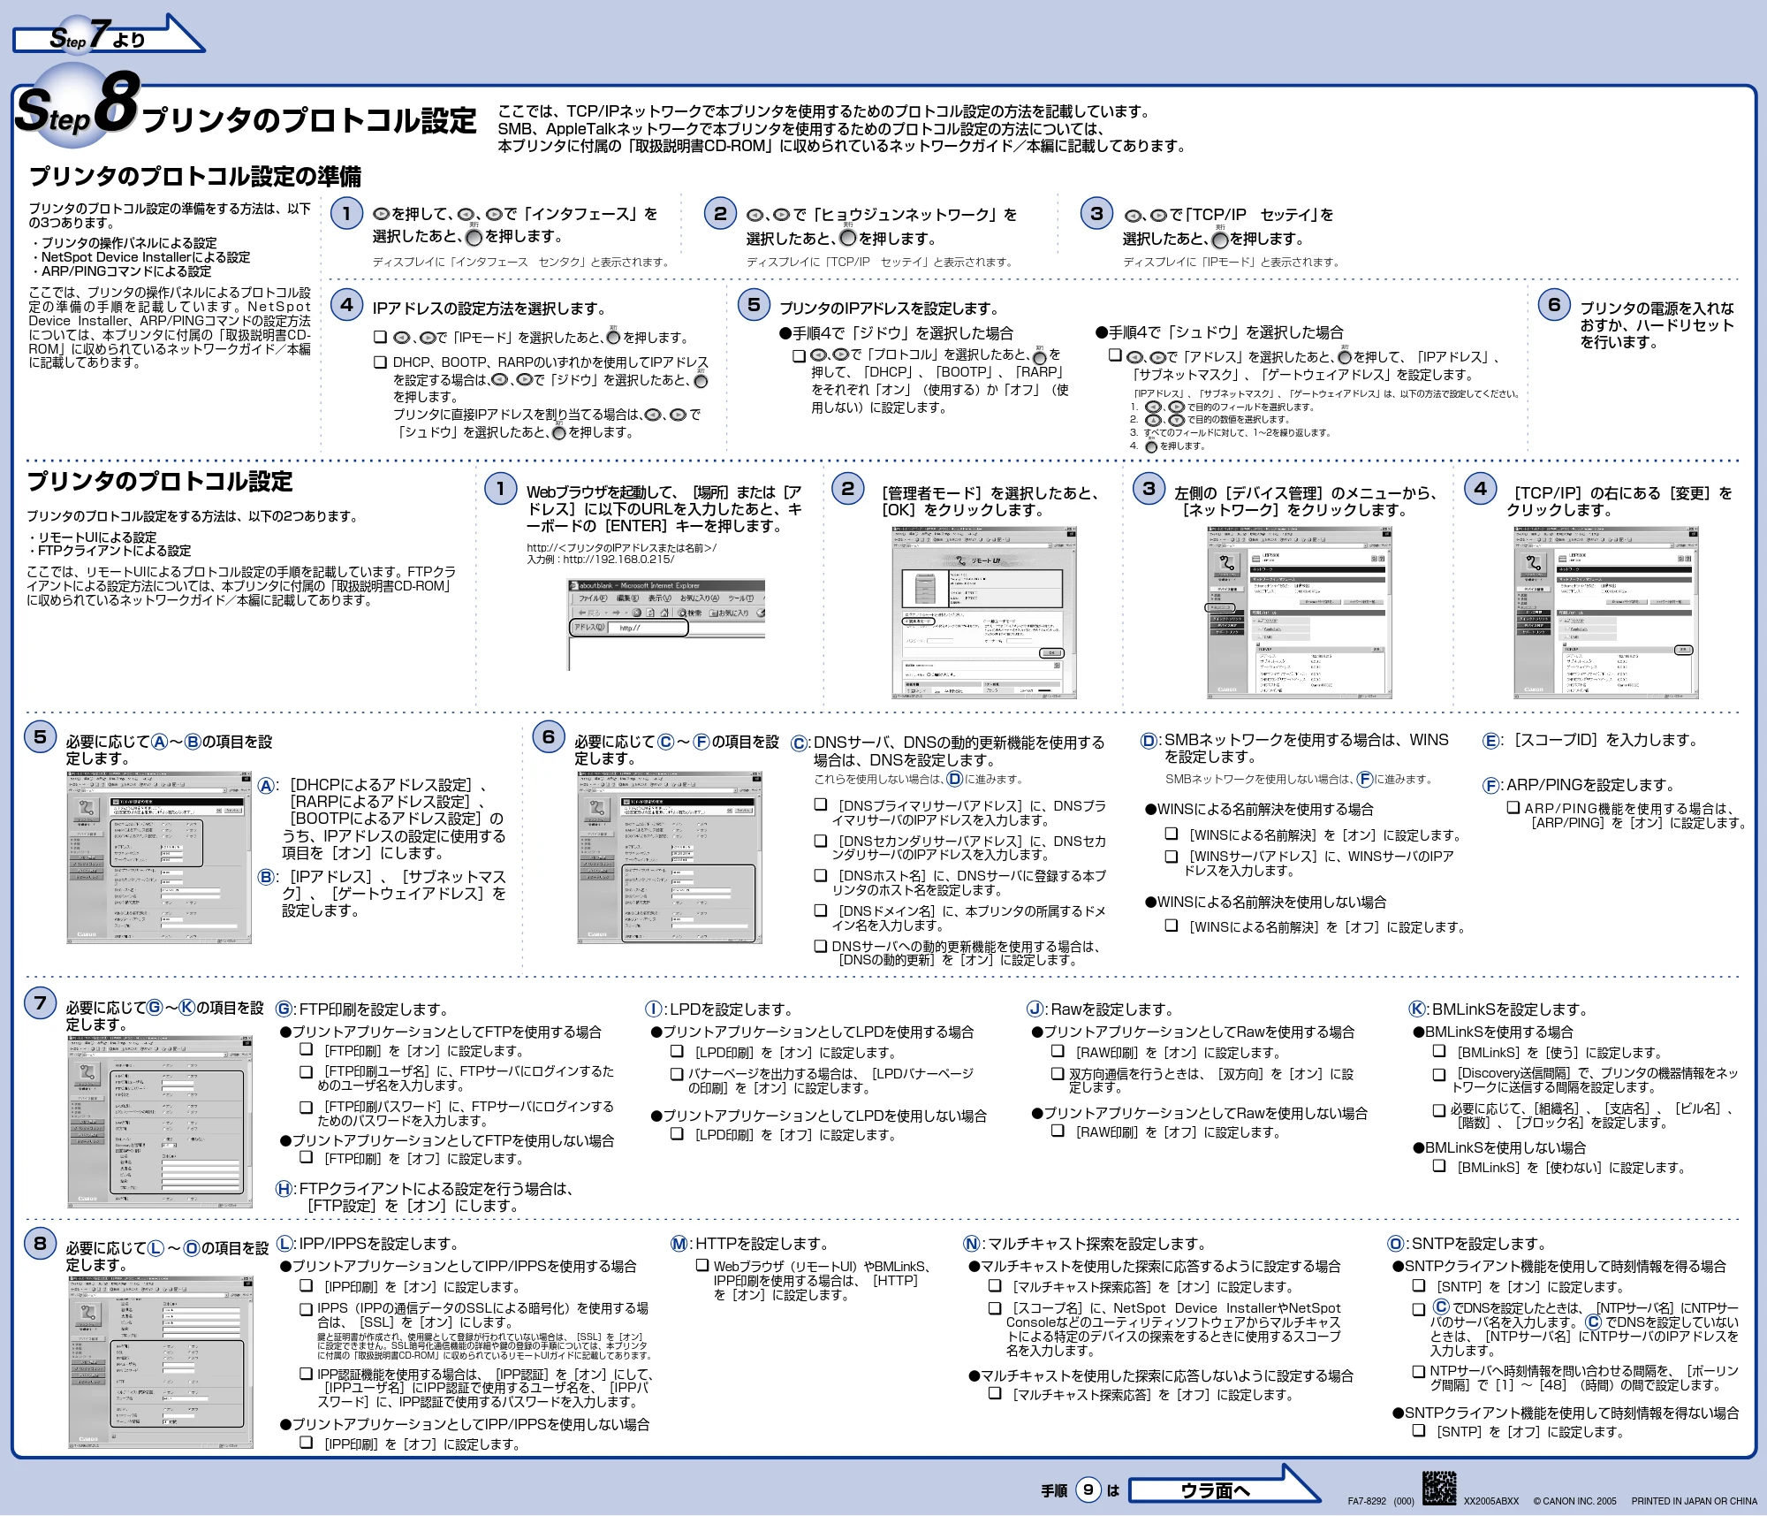Image resolution: width=1767 pixels, height=1516 pixels.
Task: Tick the checkbox for [WINSサーバアドレス]
Action: coord(1172,856)
